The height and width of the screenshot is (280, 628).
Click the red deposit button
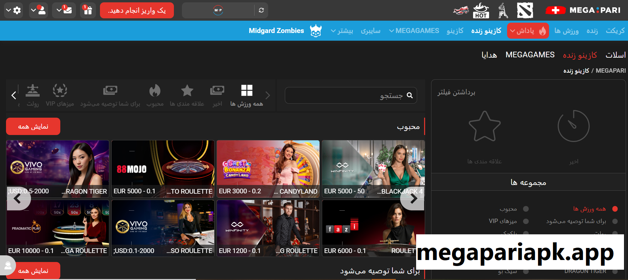click(x=137, y=10)
